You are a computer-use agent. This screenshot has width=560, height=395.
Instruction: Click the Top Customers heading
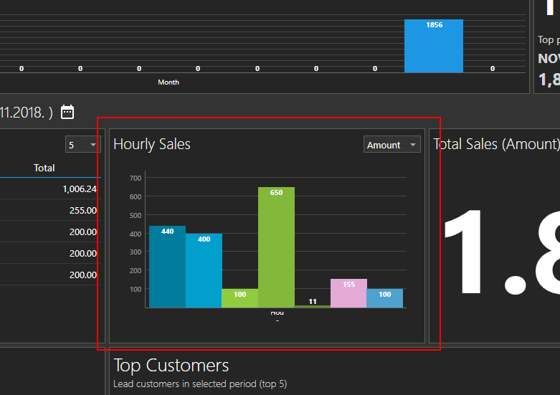coord(171,366)
